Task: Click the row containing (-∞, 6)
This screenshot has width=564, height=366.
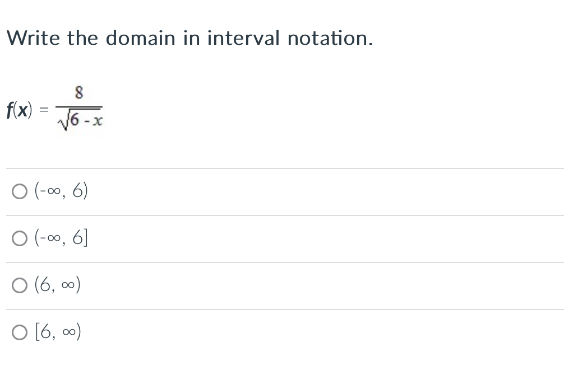Action: (x=224, y=191)
